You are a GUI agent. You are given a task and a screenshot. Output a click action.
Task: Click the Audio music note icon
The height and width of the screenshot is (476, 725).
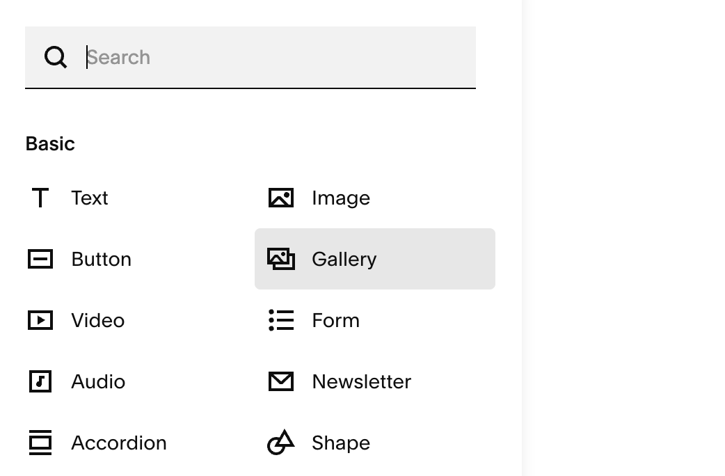[40, 381]
